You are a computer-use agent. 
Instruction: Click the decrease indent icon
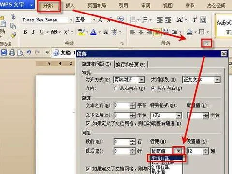[x=160, y=20]
